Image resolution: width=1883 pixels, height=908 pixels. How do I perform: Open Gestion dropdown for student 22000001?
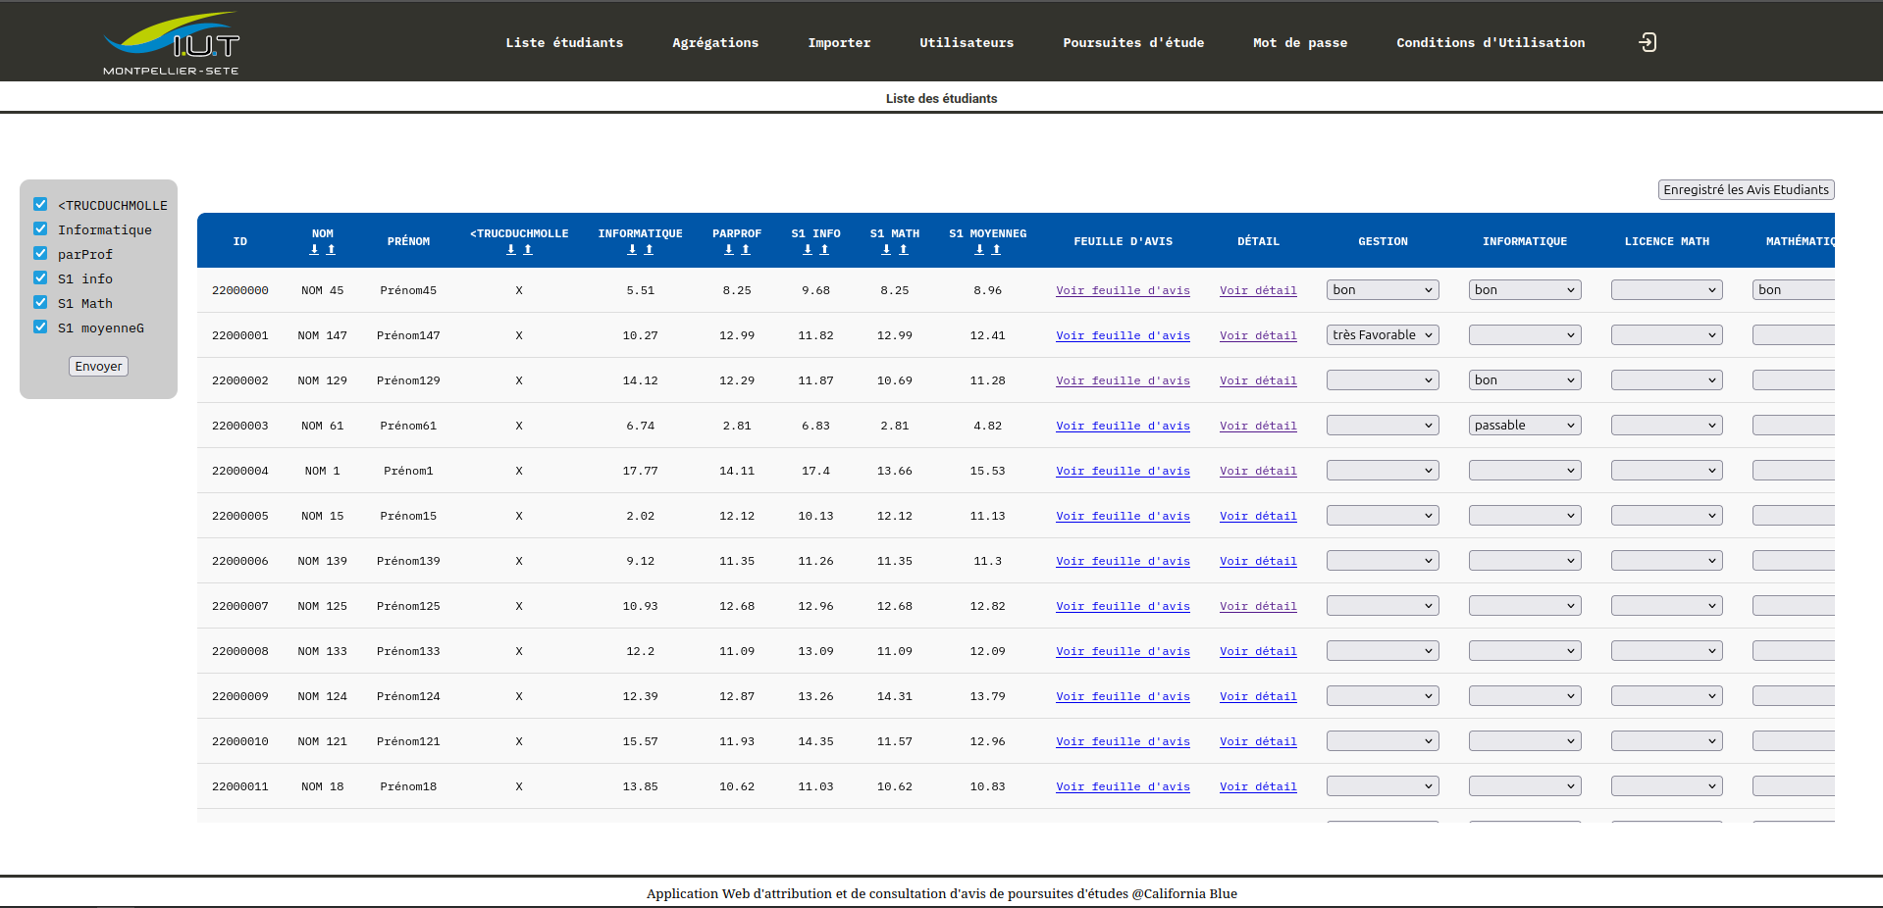(1382, 335)
